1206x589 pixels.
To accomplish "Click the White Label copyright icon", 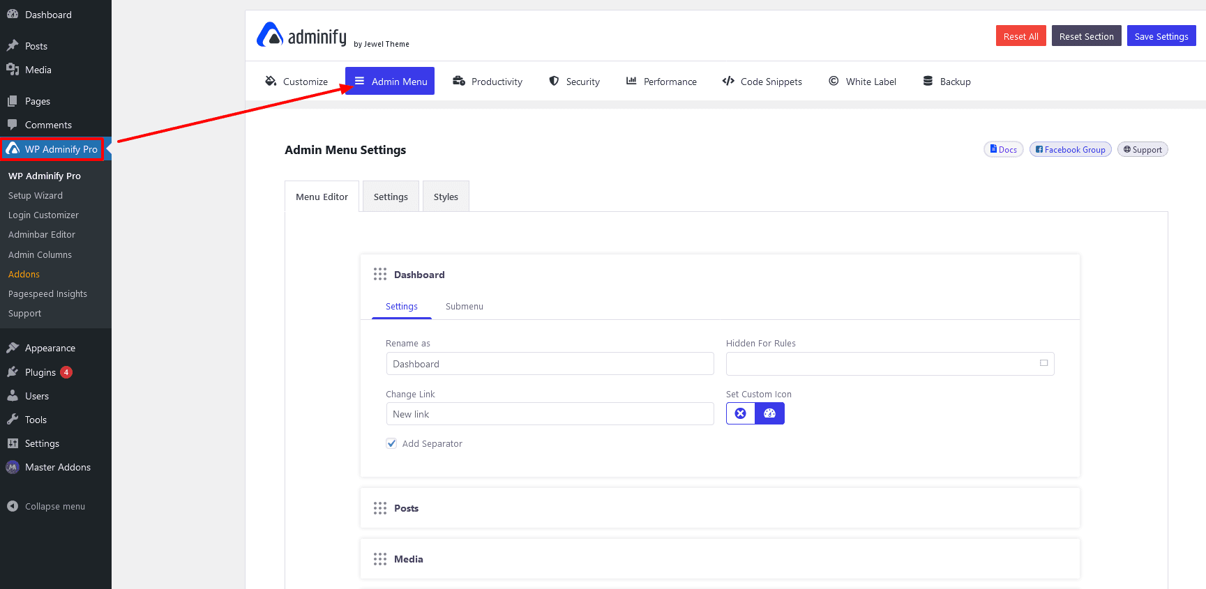I will pos(834,81).
